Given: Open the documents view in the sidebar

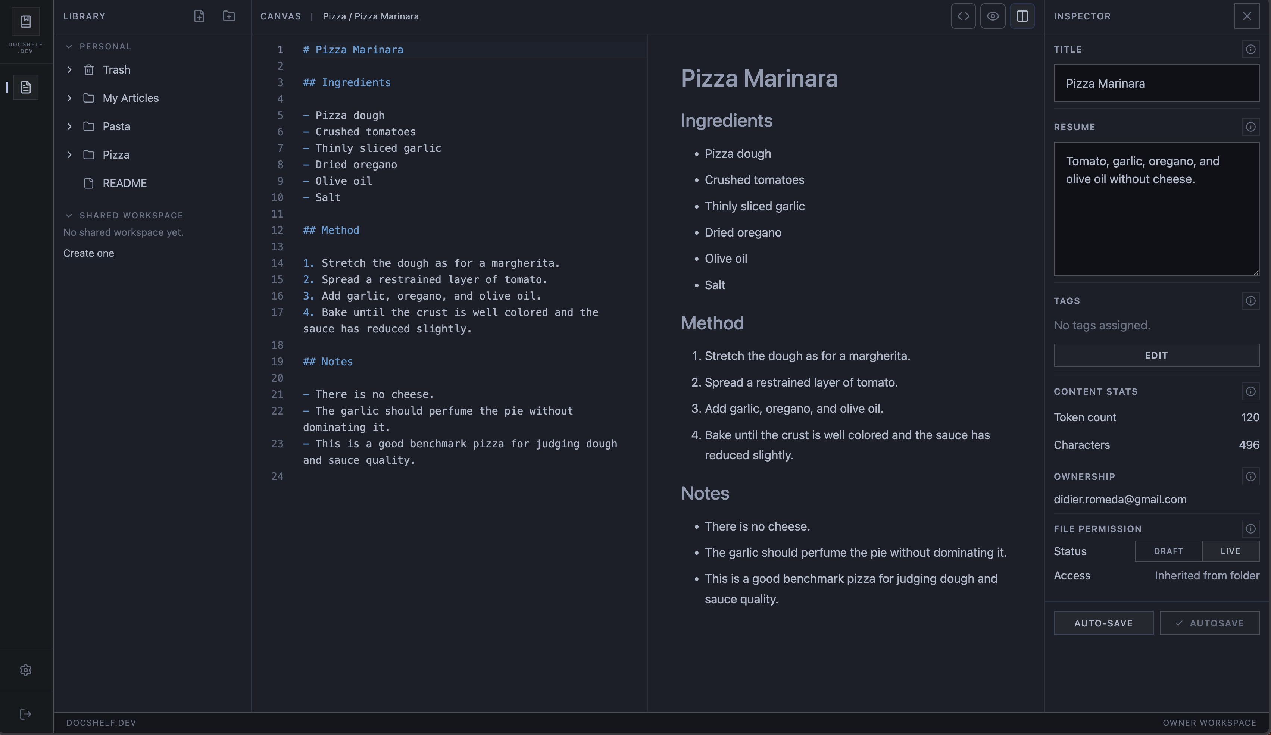Looking at the screenshot, I should coord(26,87).
